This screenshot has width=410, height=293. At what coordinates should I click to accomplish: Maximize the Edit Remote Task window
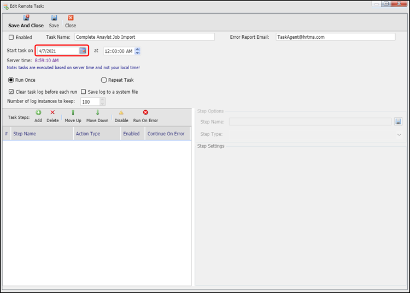[386, 4]
